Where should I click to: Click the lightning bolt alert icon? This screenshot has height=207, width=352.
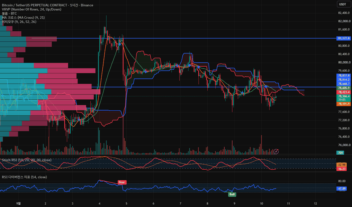click(x=276, y=152)
